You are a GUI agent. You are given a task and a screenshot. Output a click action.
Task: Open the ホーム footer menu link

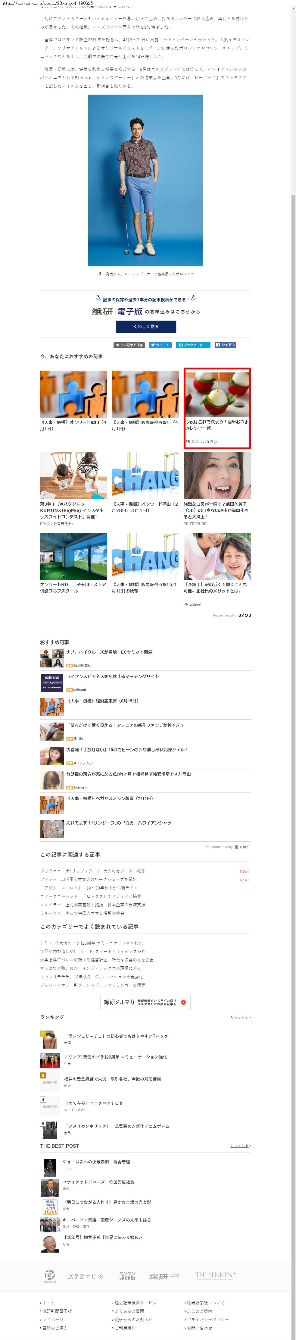click(x=48, y=1303)
